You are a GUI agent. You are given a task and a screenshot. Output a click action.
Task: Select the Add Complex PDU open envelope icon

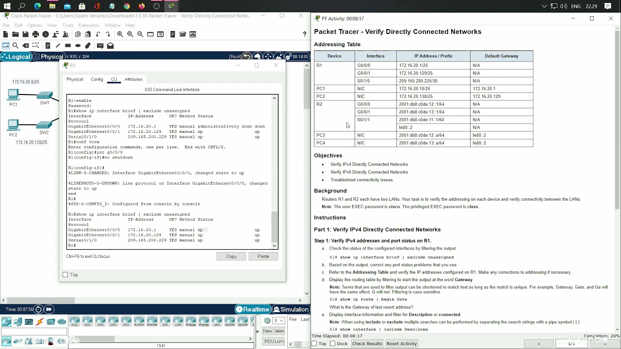tap(110, 46)
